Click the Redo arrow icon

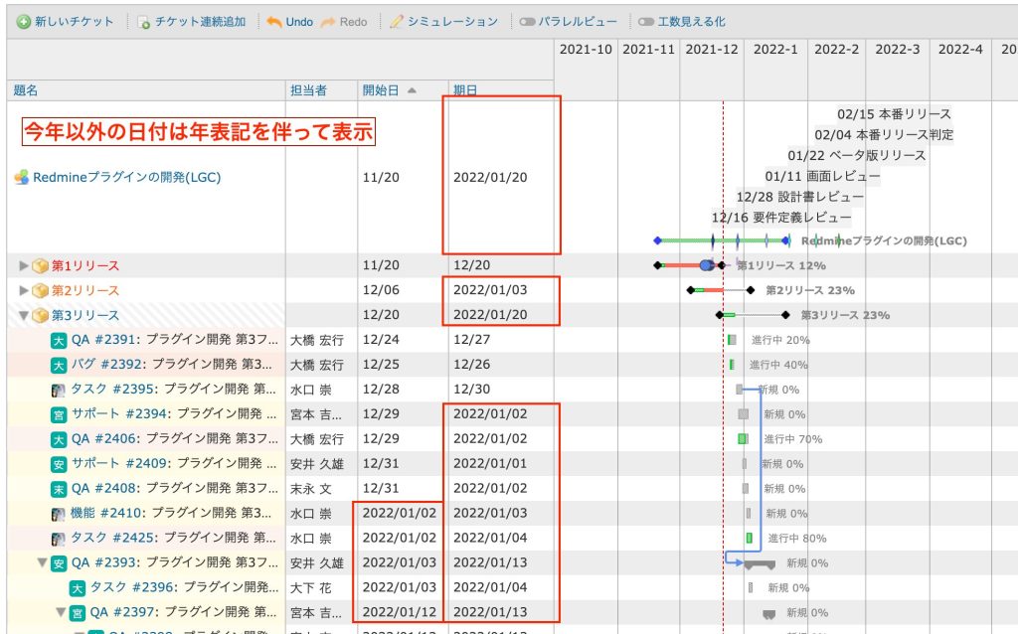pyautogui.click(x=328, y=22)
